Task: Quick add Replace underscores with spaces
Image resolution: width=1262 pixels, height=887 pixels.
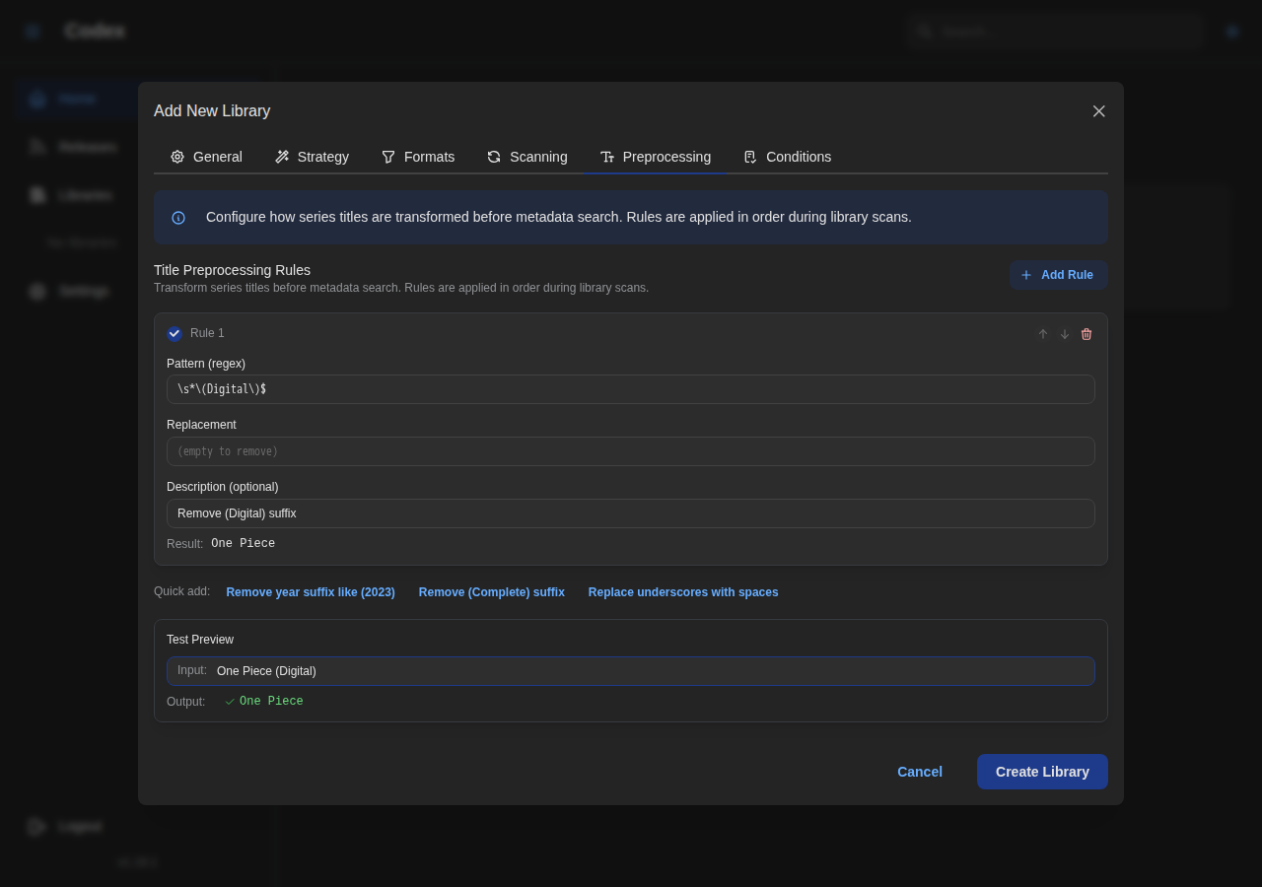Action: 683,592
